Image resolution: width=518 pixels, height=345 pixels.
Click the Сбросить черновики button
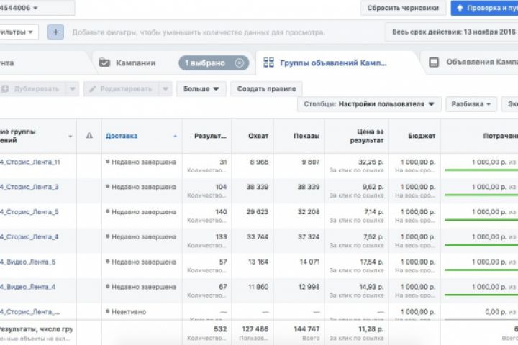tap(402, 9)
